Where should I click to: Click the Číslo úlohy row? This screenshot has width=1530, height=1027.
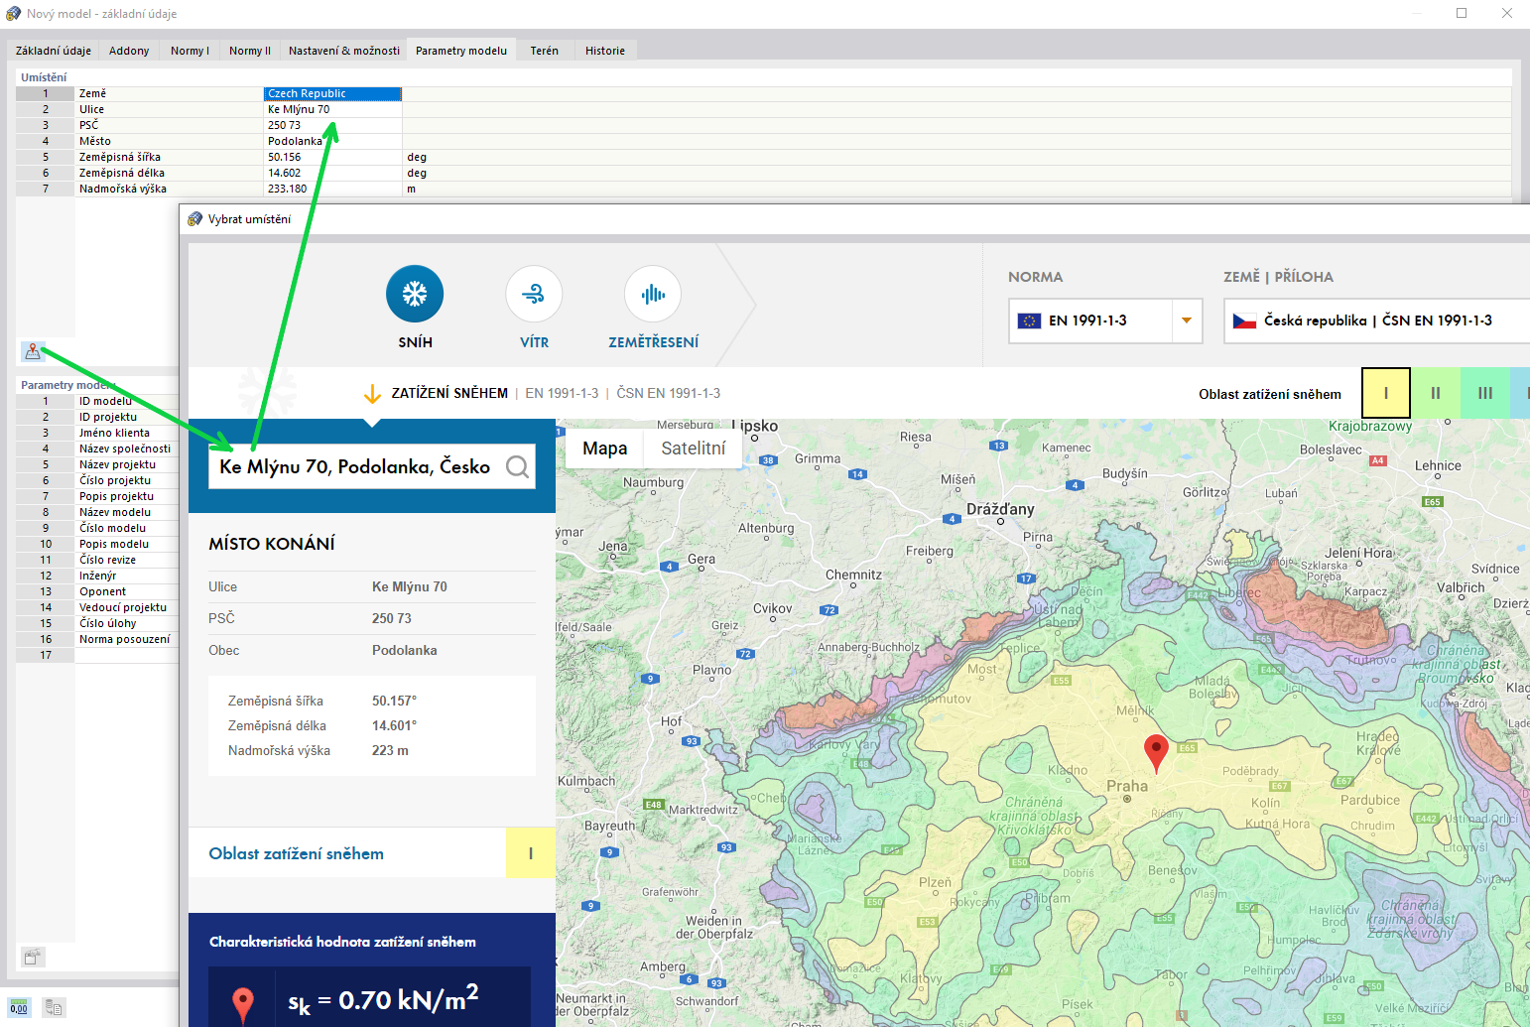[x=97, y=623]
